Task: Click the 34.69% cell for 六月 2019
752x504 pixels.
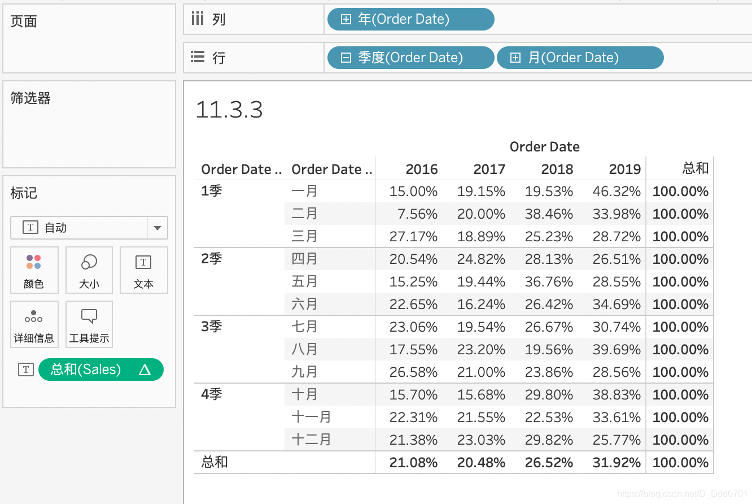Action: [x=617, y=305]
